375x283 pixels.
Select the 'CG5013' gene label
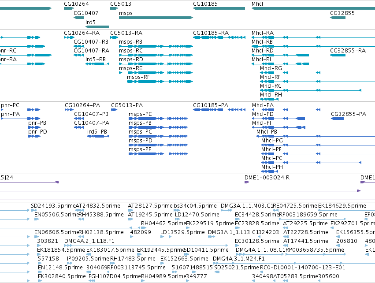[121, 4]
